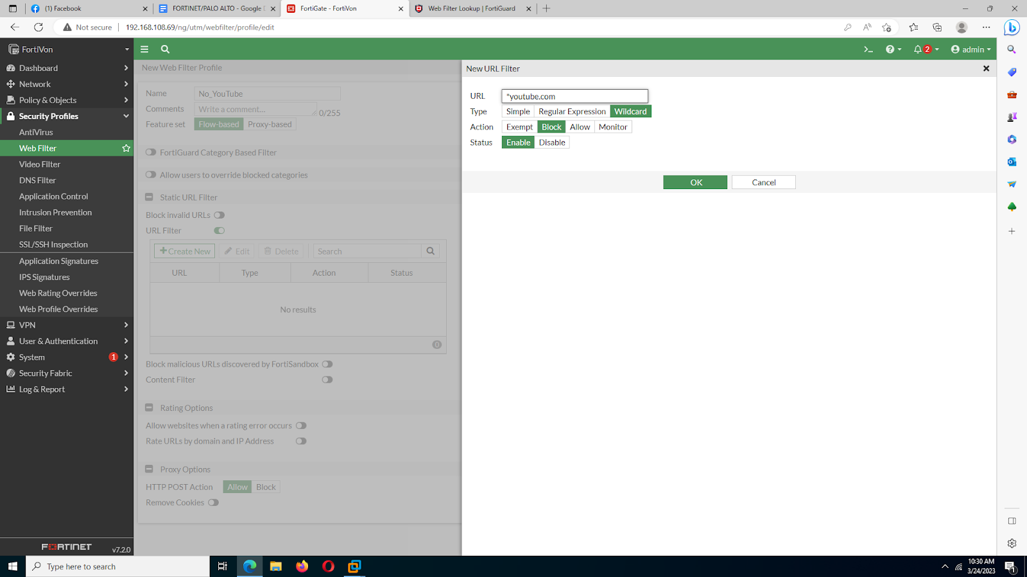Click the Windows Start button
This screenshot has width=1027, height=577.
click(12, 566)
